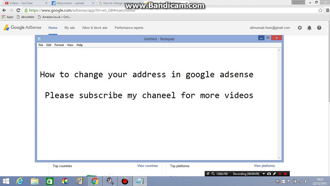Open Notepad File menu
The image size is (330, 186).
coord(41,45)
